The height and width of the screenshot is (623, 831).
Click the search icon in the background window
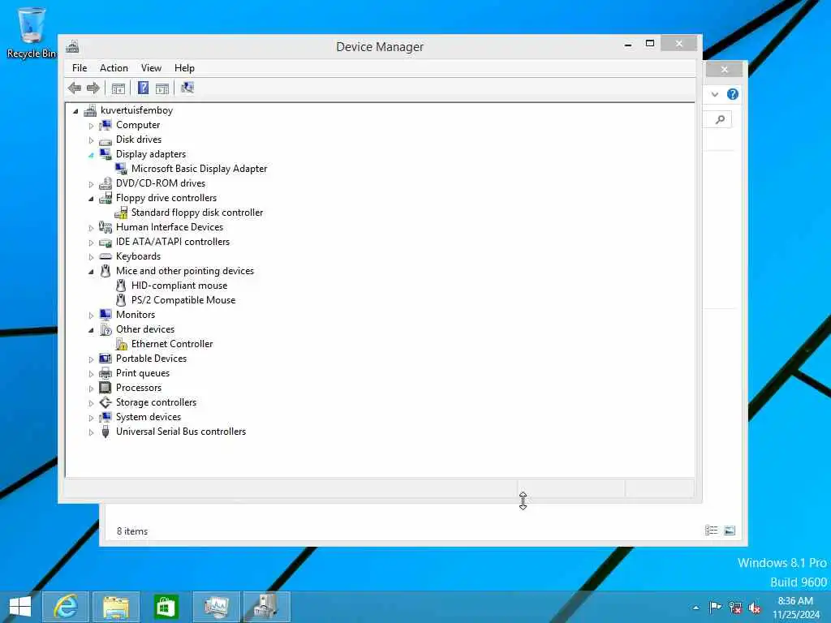pos(720,120)
